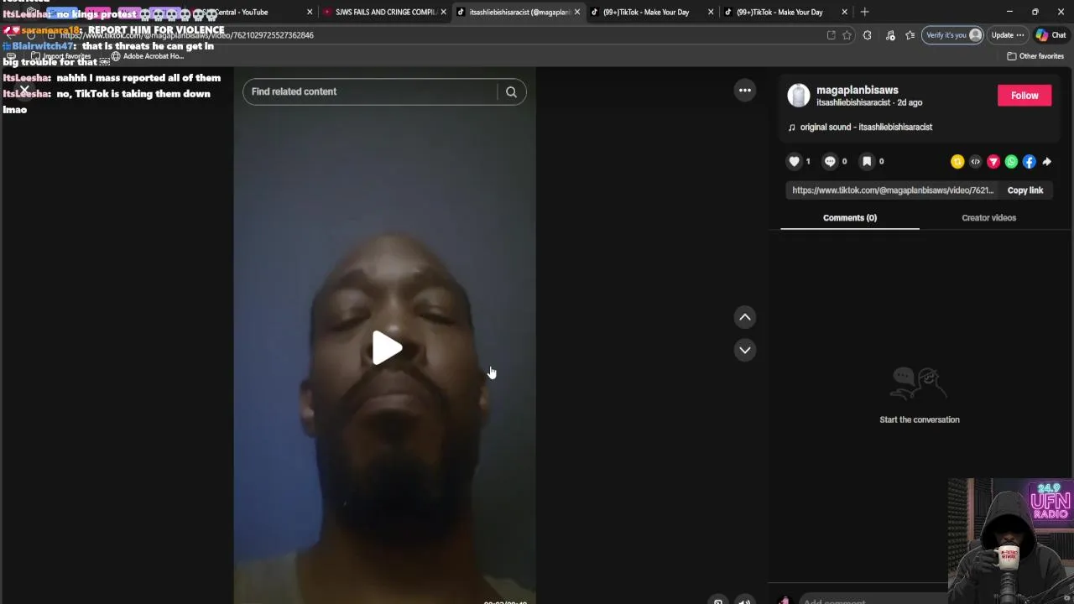The image size is (1074, 604).
Task: Open Copilot Chat sidebar
Action: (x=1051, y=35)
